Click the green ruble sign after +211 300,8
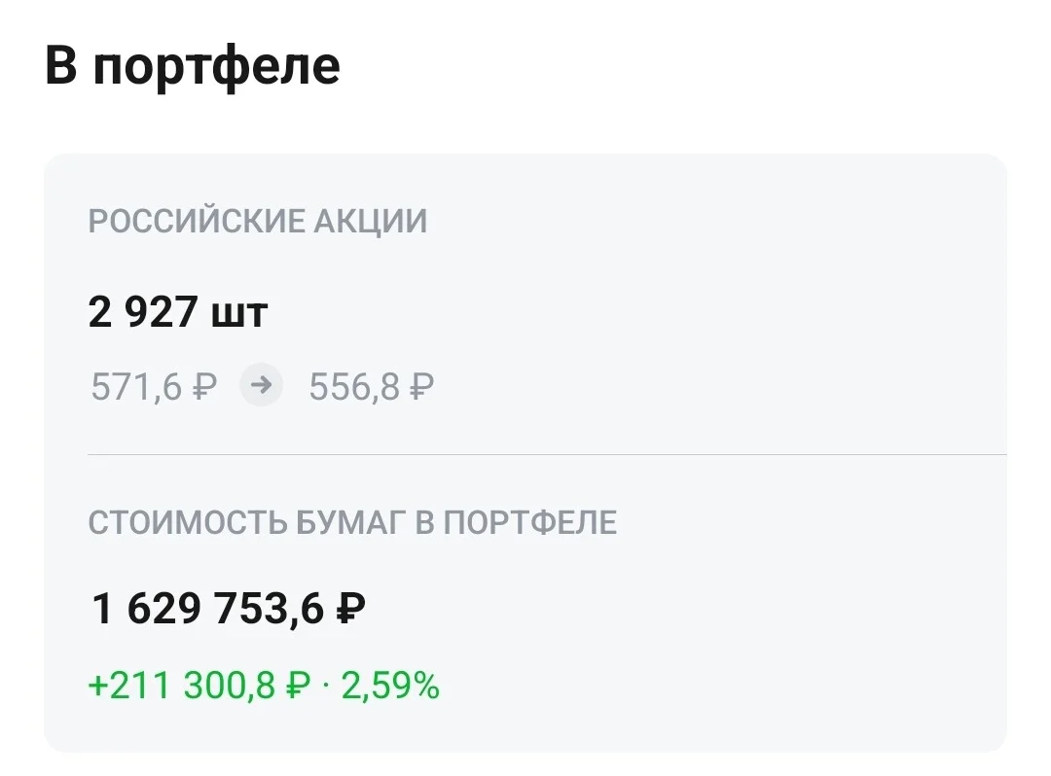Screen dimensions: 1051x776 (299, 686)
